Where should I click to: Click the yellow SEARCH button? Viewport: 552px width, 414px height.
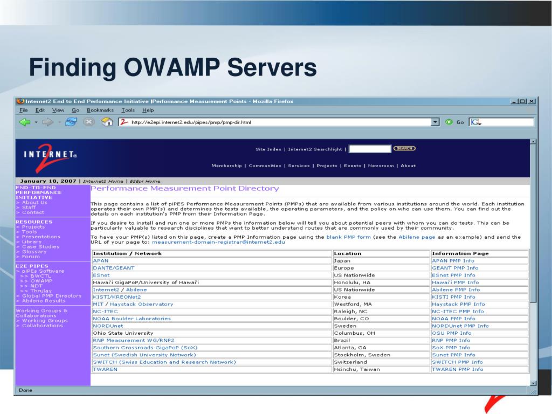404,149
